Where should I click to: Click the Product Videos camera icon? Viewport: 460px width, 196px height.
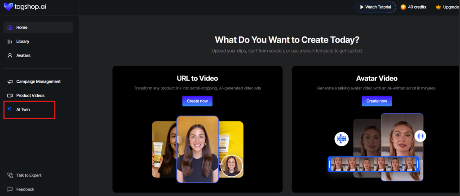[x=10, y=95]
